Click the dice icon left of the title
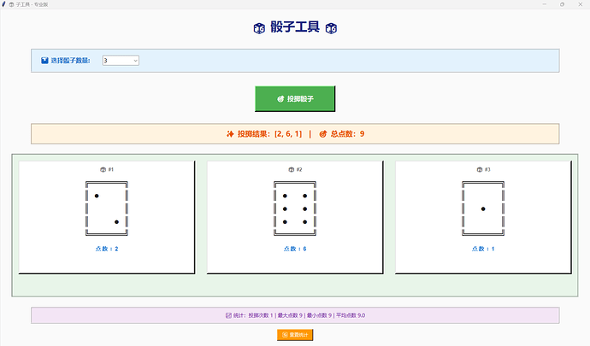The image size is (590, 346). coord(259,28)
